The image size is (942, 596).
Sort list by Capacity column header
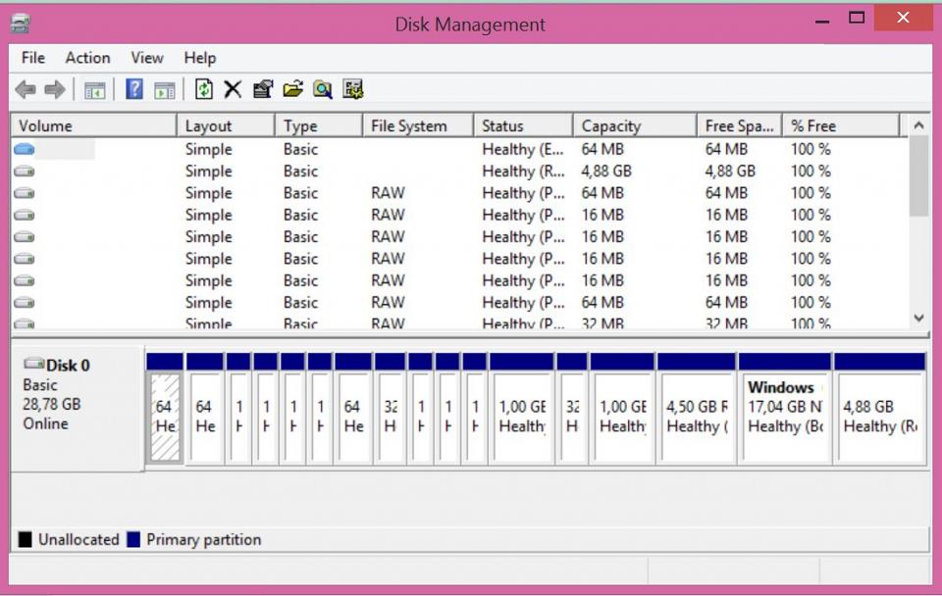(x=610, y=125)
